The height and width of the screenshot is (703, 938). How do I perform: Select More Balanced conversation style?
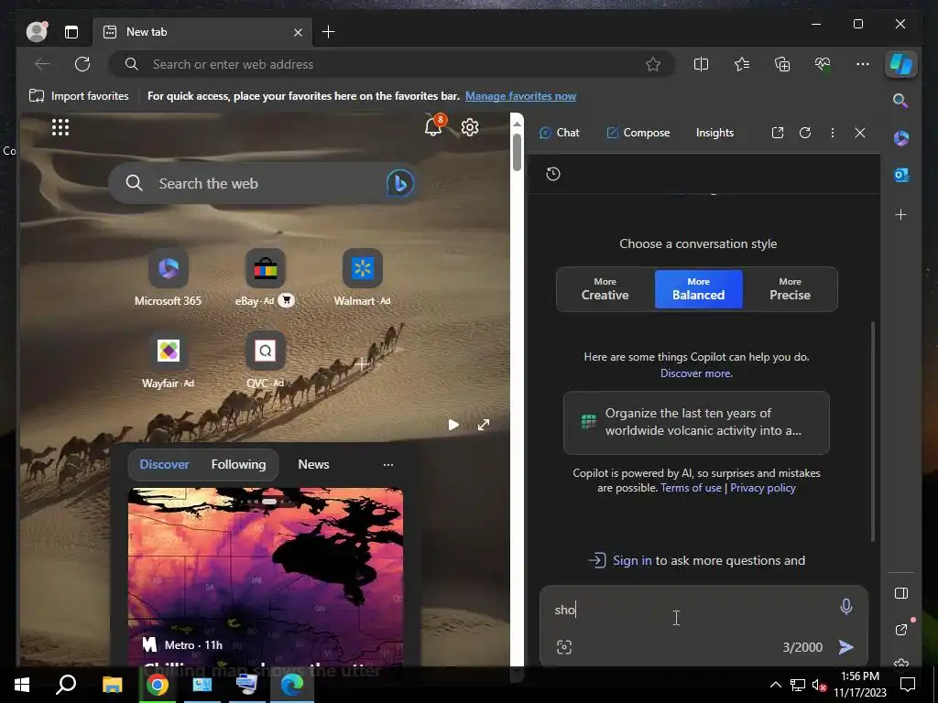click(x=698, y=289)
